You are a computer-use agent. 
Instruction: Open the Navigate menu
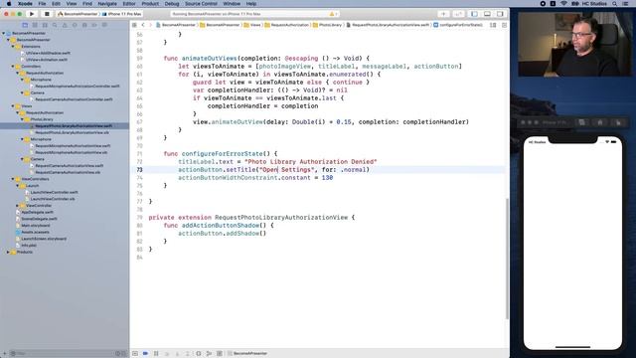pyautogui.click(x=107, y=4)
